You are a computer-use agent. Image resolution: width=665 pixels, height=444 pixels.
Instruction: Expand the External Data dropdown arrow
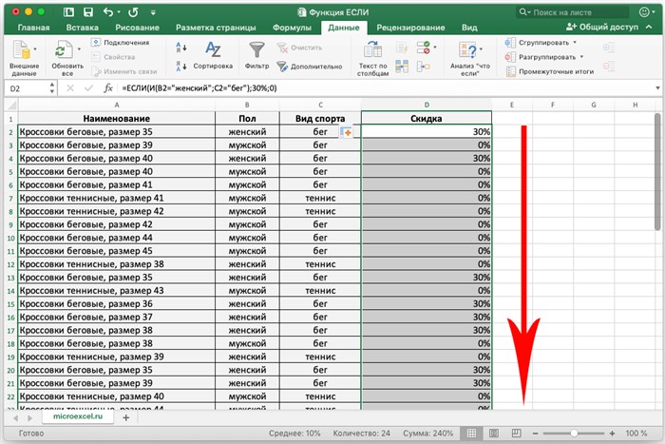click(x=35, y=48)
